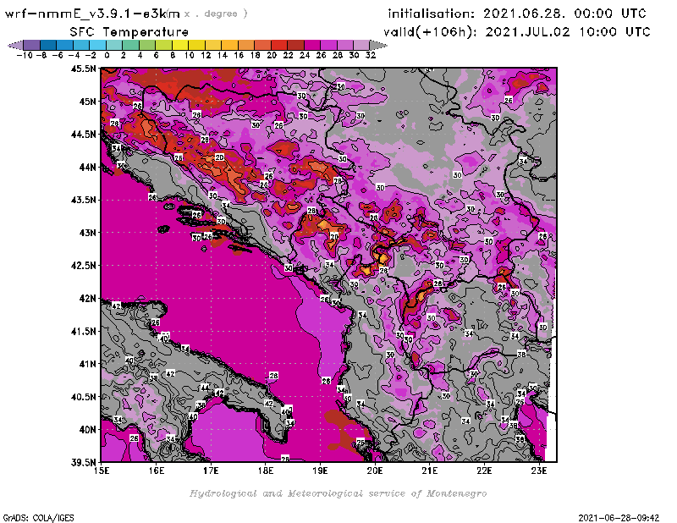
Task: Click the 18E longitude label
Action: [x=266, y=471]
